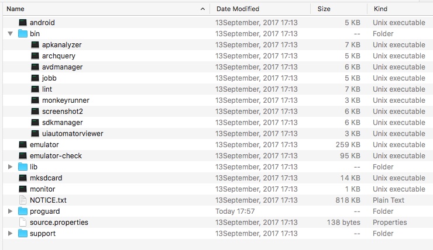433x250 pixels.
Task: Expand the proguard folder triangle
Action: tap(10, 211)
